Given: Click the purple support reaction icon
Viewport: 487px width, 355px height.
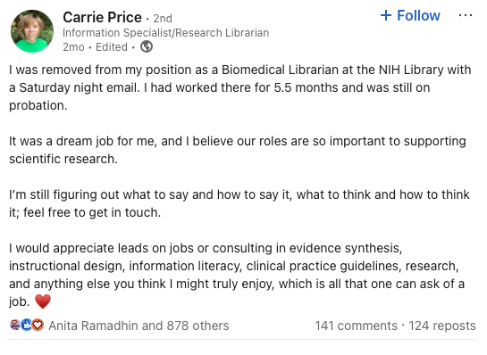Looking at the screenshot, I should [x=15, y=325].
